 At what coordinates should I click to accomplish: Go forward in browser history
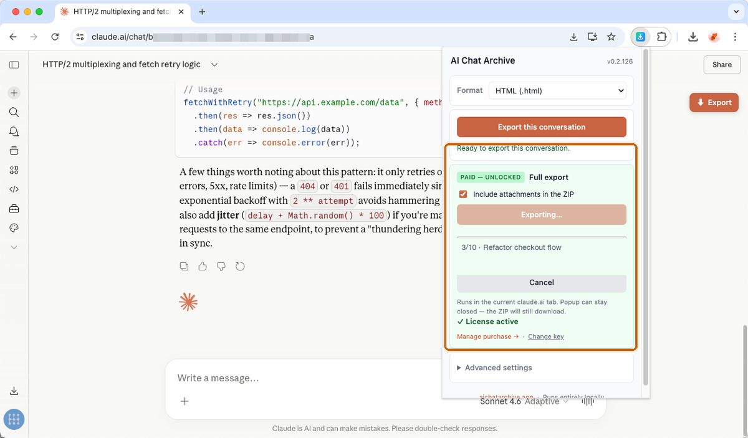34,37
